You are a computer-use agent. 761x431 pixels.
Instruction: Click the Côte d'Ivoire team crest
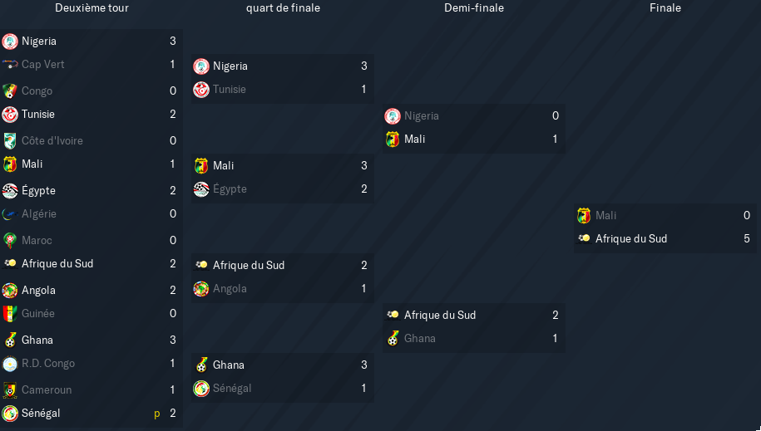(10, 140)
